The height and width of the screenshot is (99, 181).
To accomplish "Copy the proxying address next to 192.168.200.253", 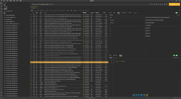I will coord(50,4).
